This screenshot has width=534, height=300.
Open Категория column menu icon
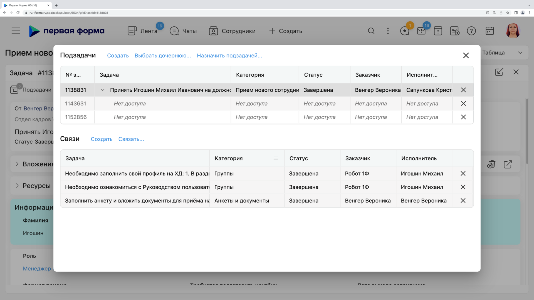point(276,158)
